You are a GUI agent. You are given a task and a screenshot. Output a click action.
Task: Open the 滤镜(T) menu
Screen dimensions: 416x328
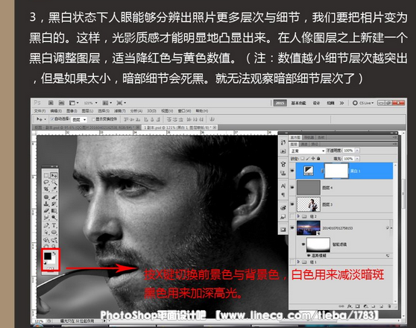click(119, 110)
